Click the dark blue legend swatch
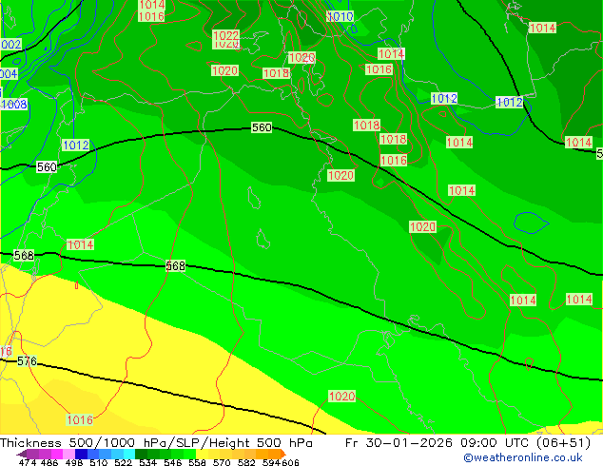Viewport: 603px width, 466px height. (81, 454)
